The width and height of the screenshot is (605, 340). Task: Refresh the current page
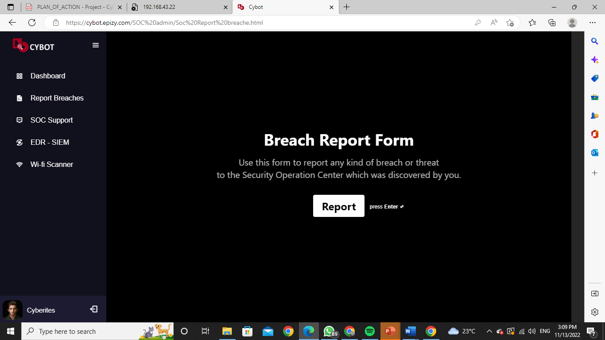32,23
